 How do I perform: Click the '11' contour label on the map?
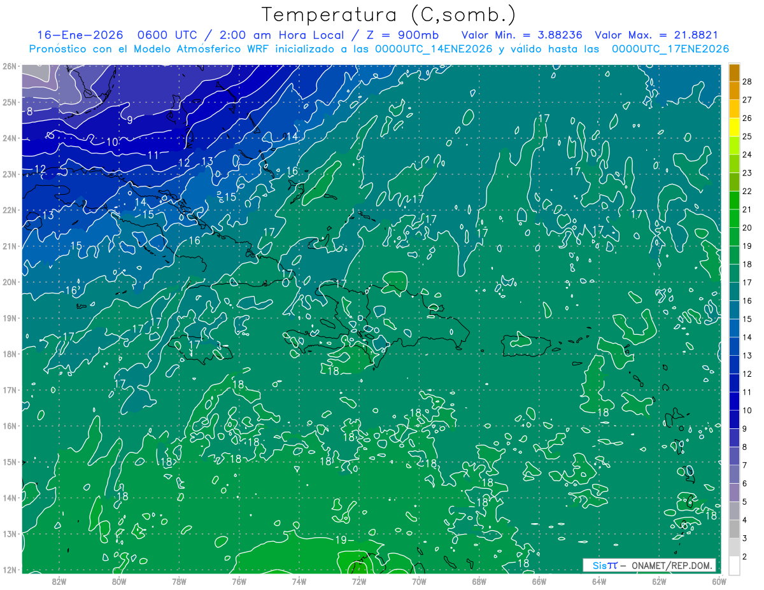pos(153,155)
